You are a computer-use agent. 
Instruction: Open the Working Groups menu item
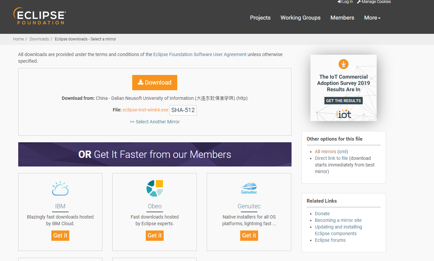pyautogui.click(x=300, y=18)
